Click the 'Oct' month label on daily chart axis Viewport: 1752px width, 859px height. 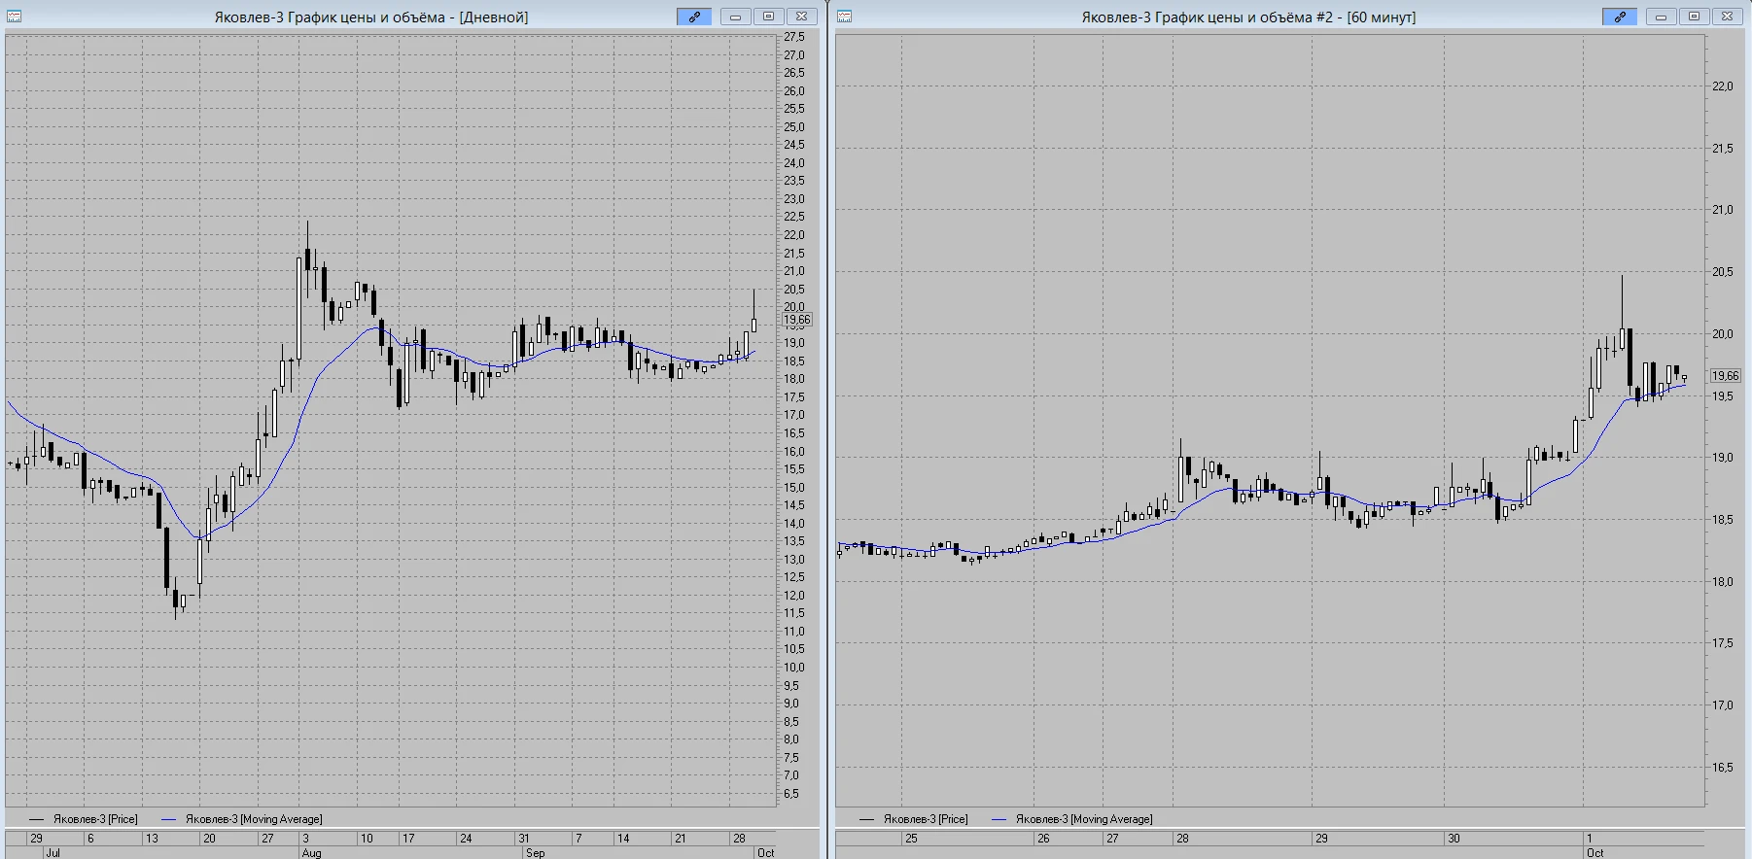coord(766,852)
